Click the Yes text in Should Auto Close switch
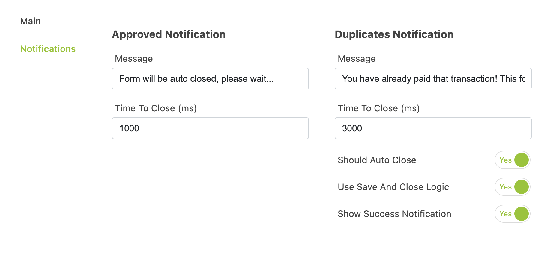Viewport: 556px width, 255px height. pyautogui.click(x=505, y=160)
